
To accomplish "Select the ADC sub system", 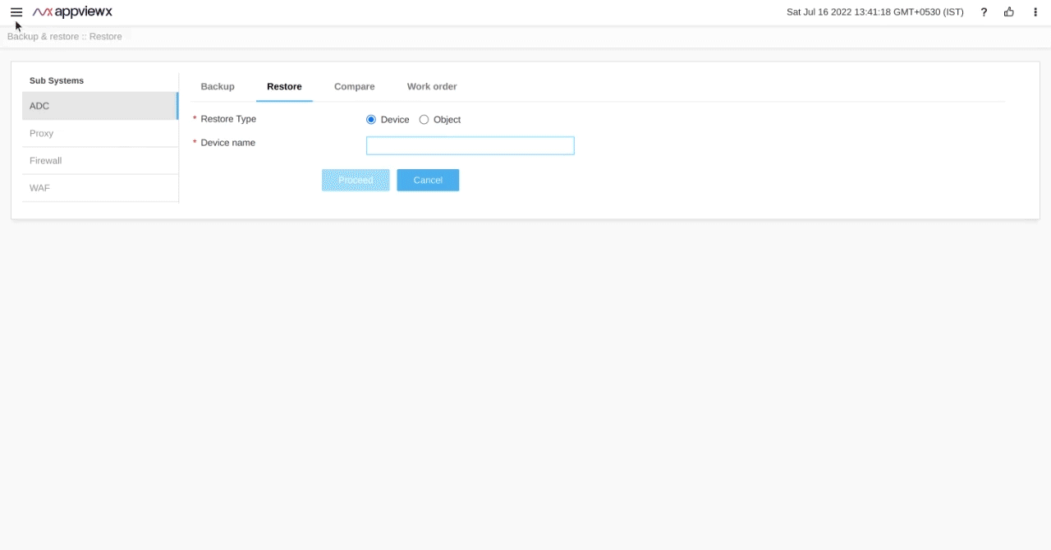I will tap(99, 106).
